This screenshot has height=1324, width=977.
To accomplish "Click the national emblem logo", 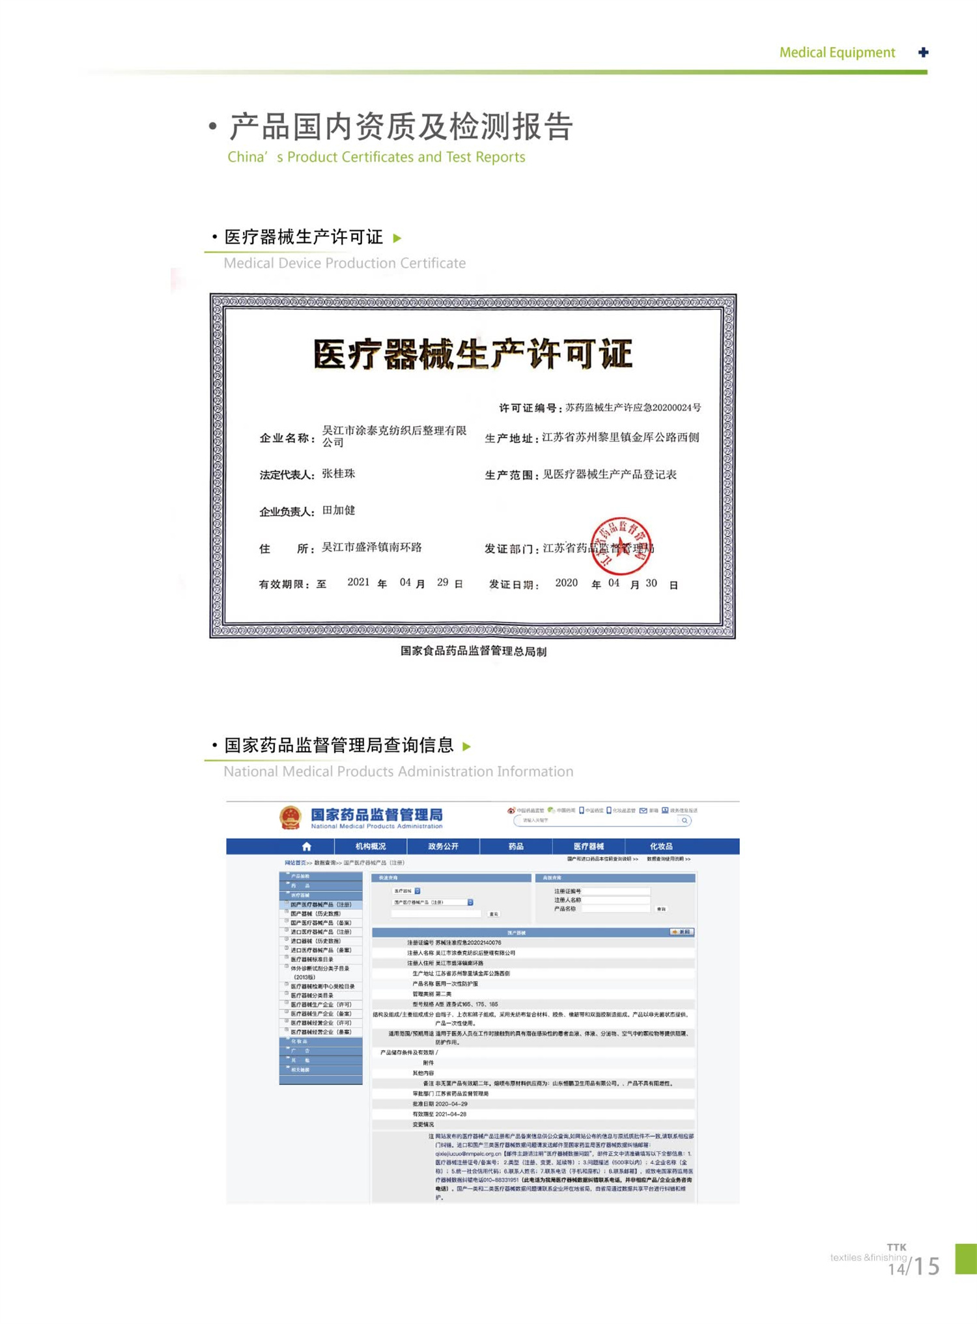I will tap(290, 817).
